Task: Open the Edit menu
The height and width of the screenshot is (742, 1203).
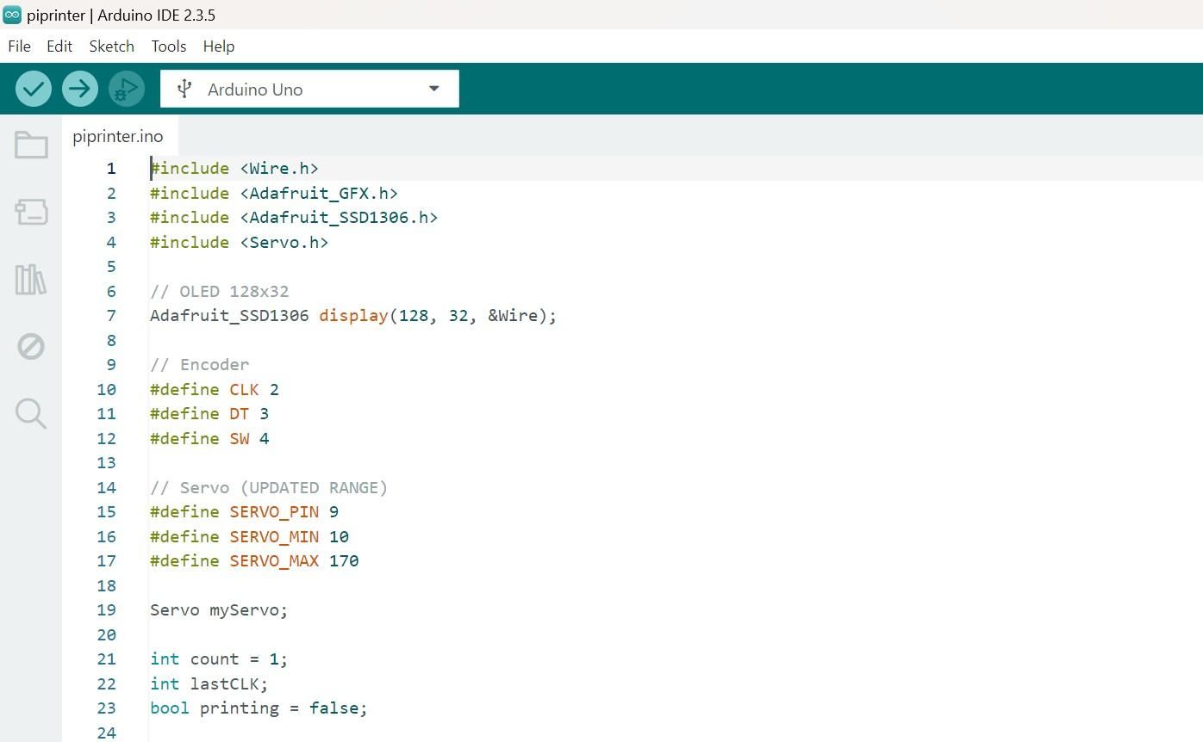Action: 59,46
